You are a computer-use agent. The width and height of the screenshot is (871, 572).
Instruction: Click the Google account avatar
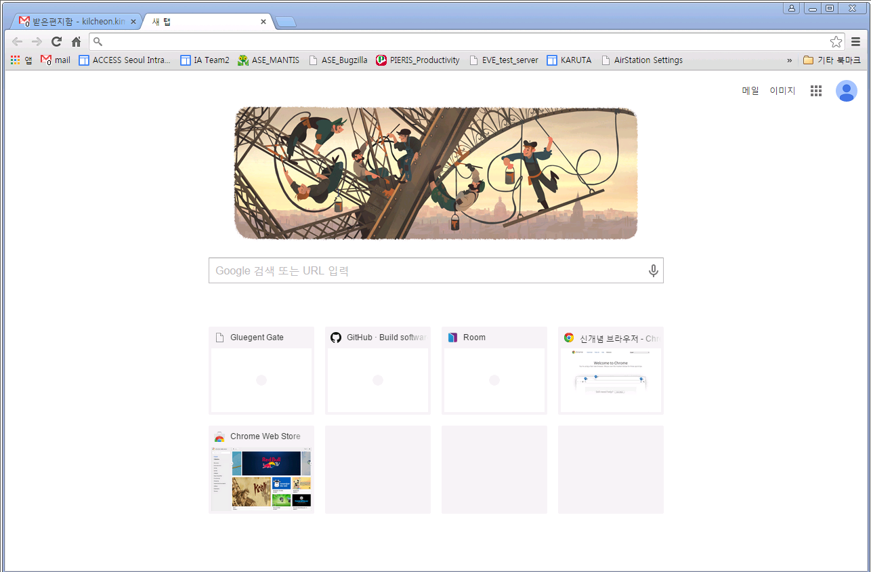point(847,91)
